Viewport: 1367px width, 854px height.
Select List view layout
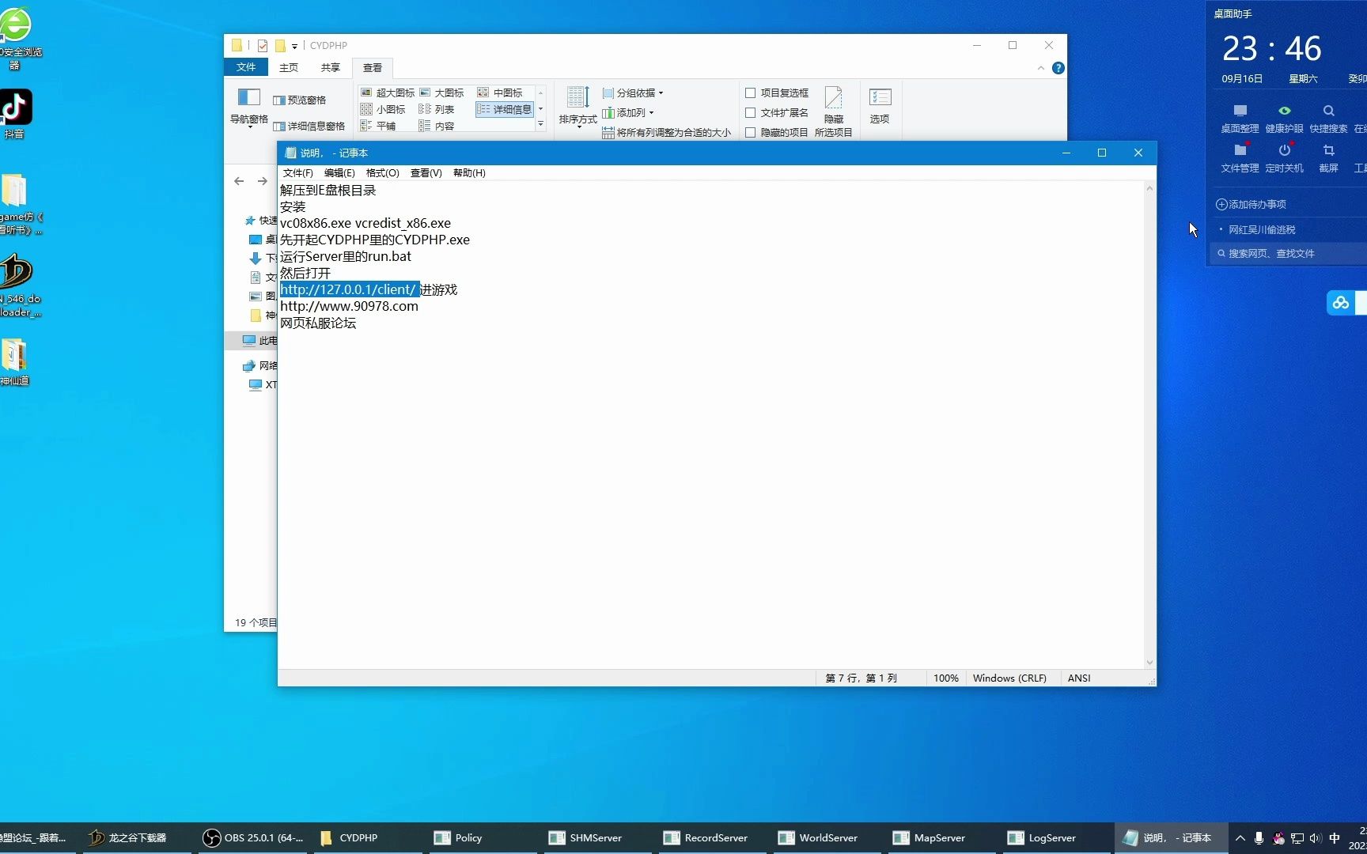click(x=437, y=109)
